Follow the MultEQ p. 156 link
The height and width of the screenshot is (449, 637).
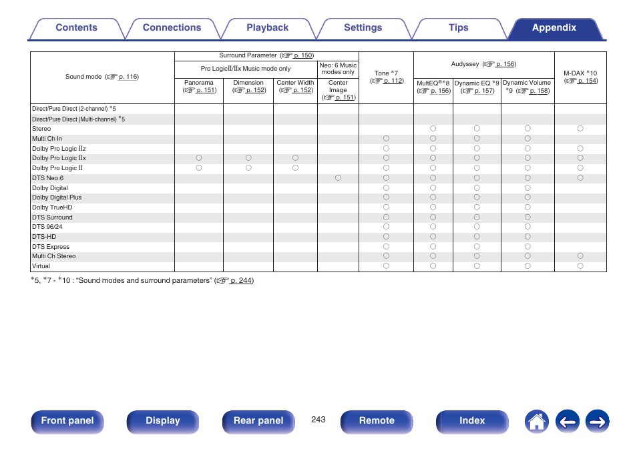(x=441, y=91)
